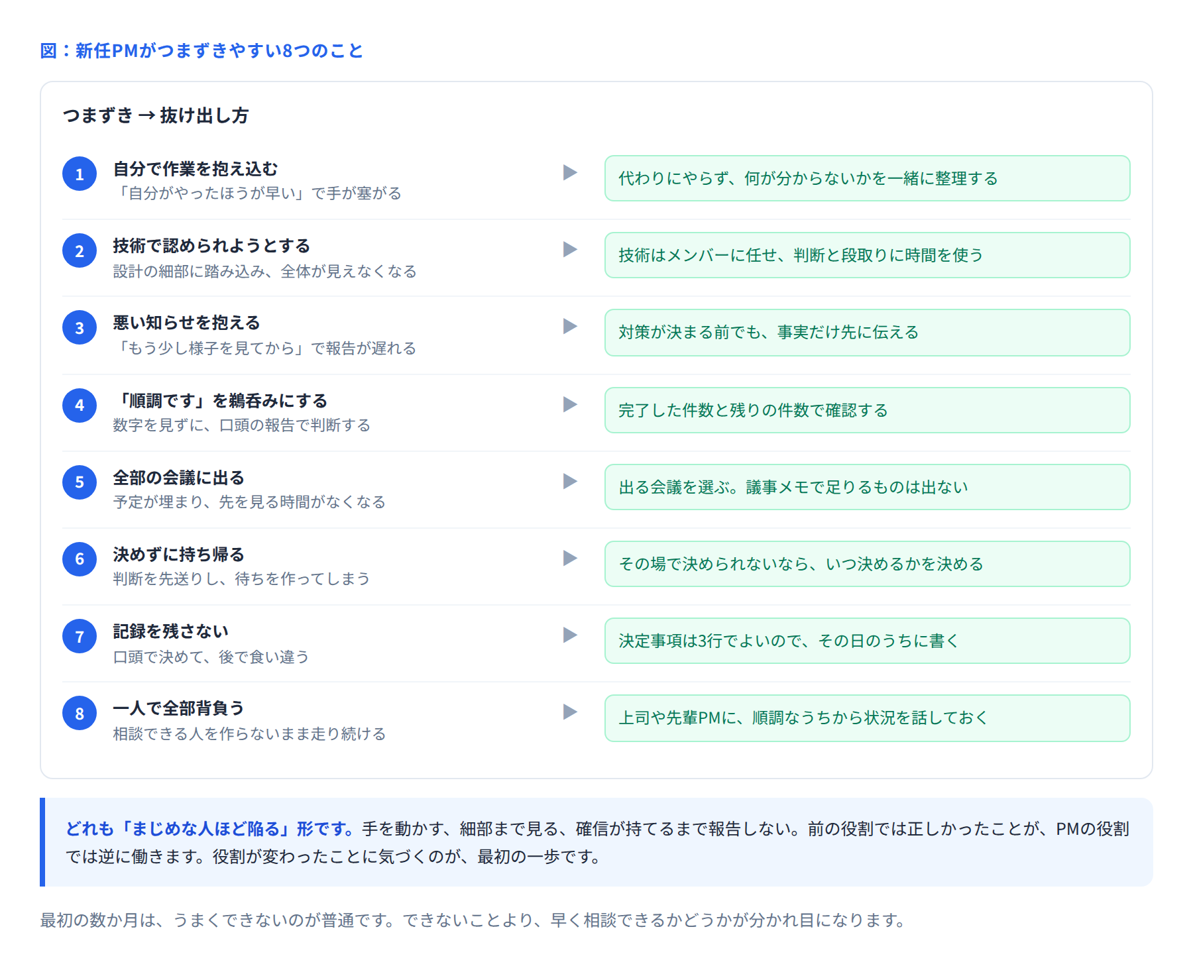Click the subtext 口頭で決めて、後で食い違う
This screenshot has width=1193, height=974.
tap(211, 657)
